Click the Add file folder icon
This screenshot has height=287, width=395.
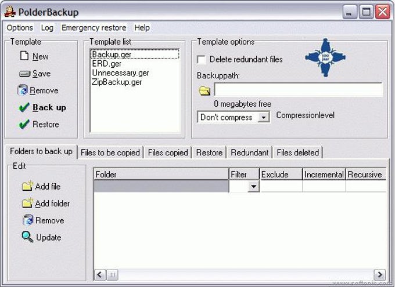pos(27,186)
